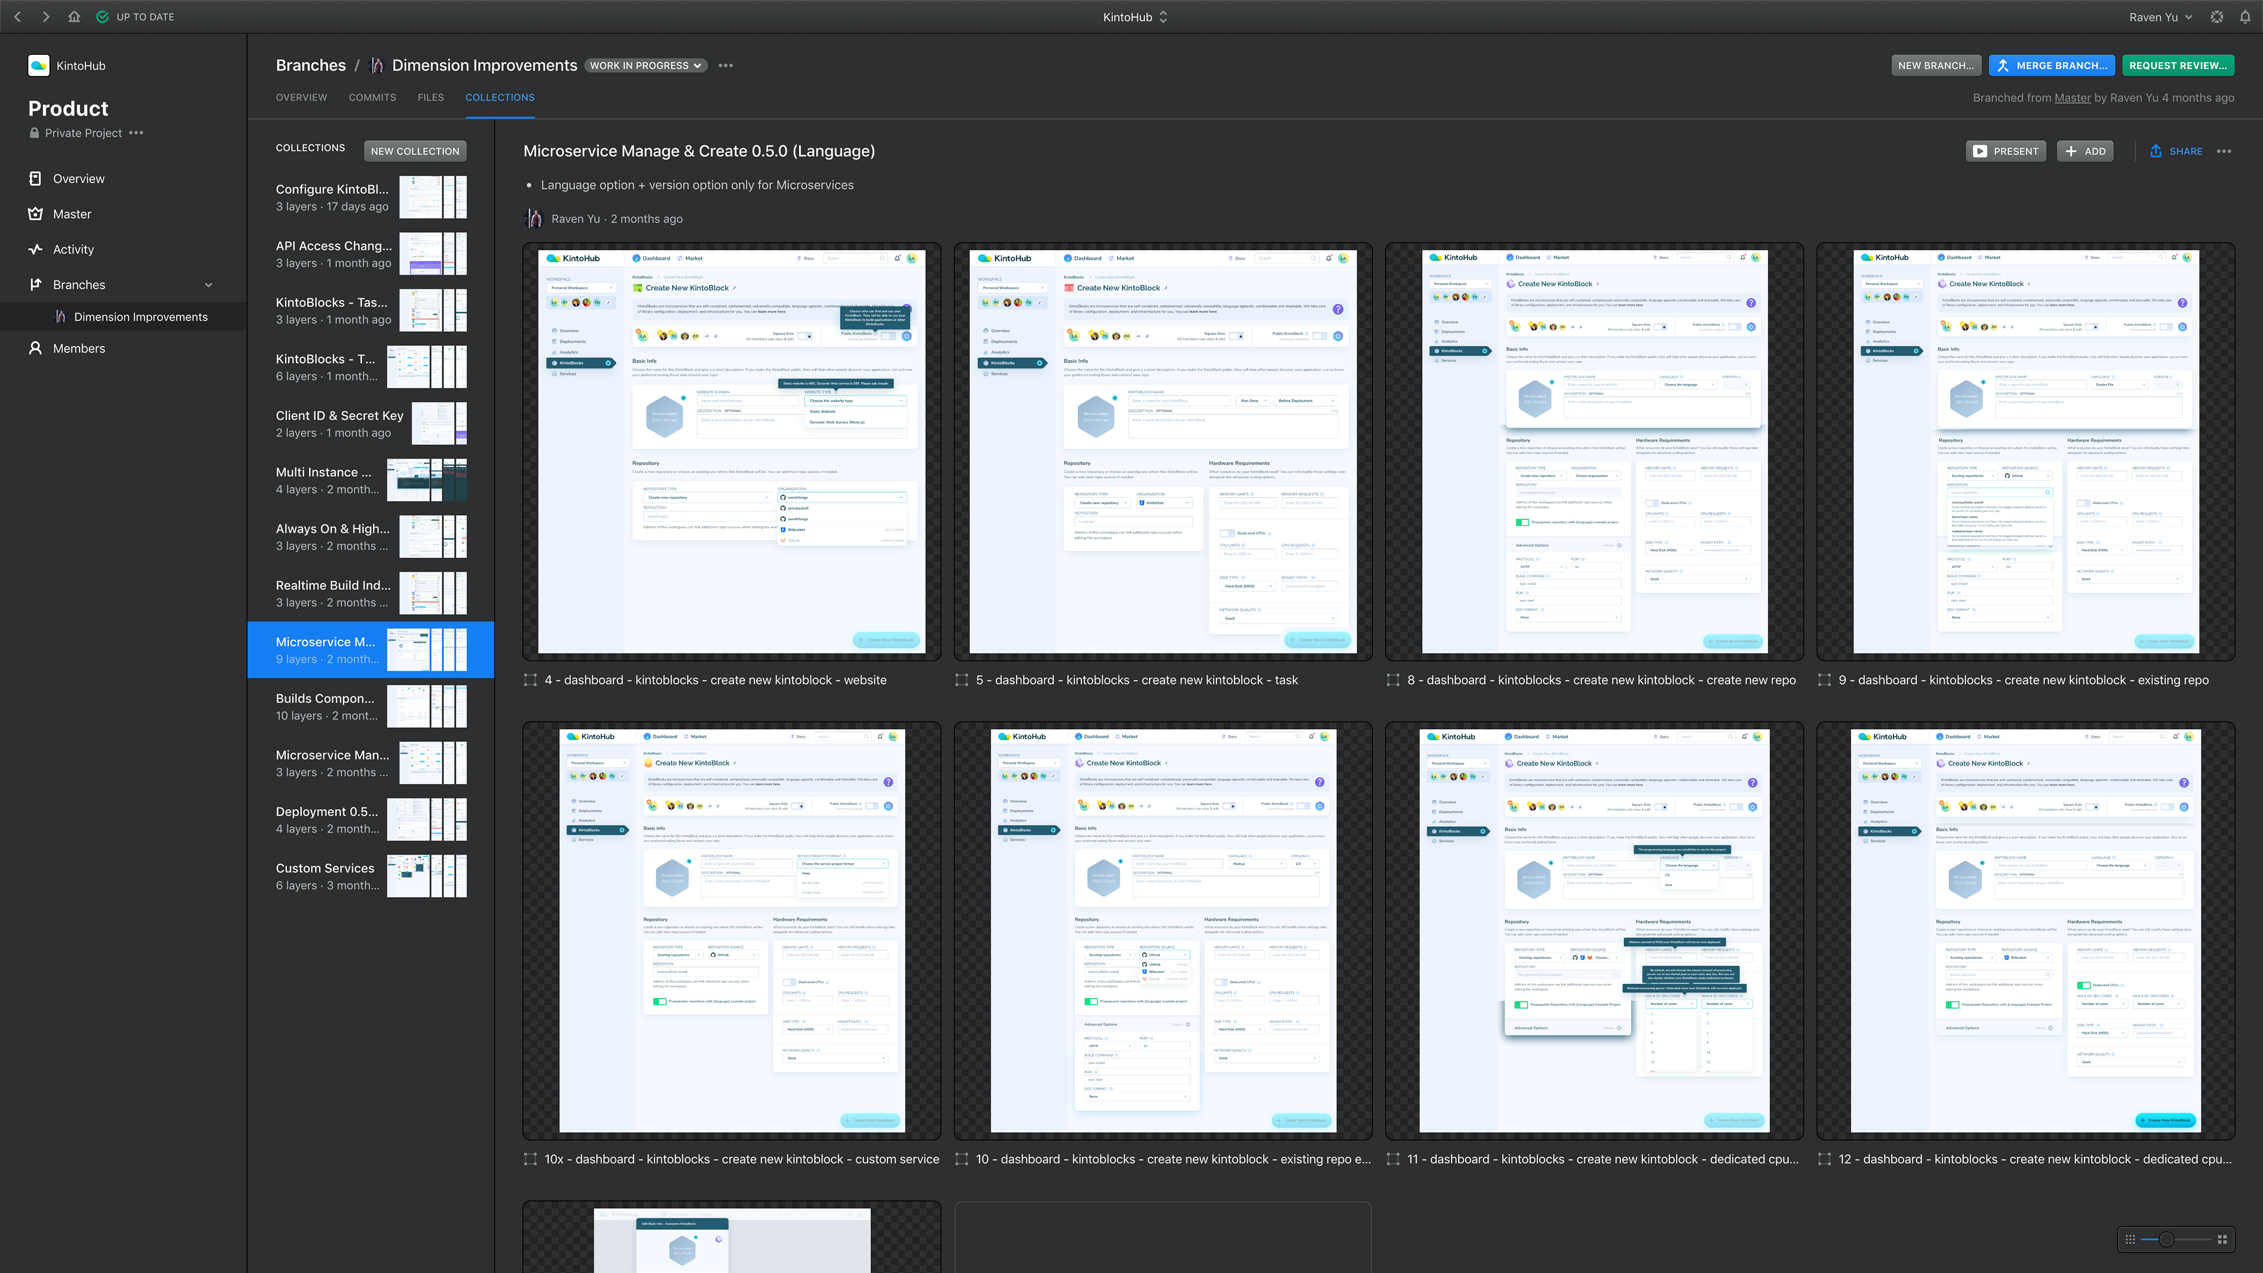The height and width of the screenshot is (1273, 2263).
Task: Select the 'Always On & High...' collection
Action: pyautogui.click(x=371, y=537)
